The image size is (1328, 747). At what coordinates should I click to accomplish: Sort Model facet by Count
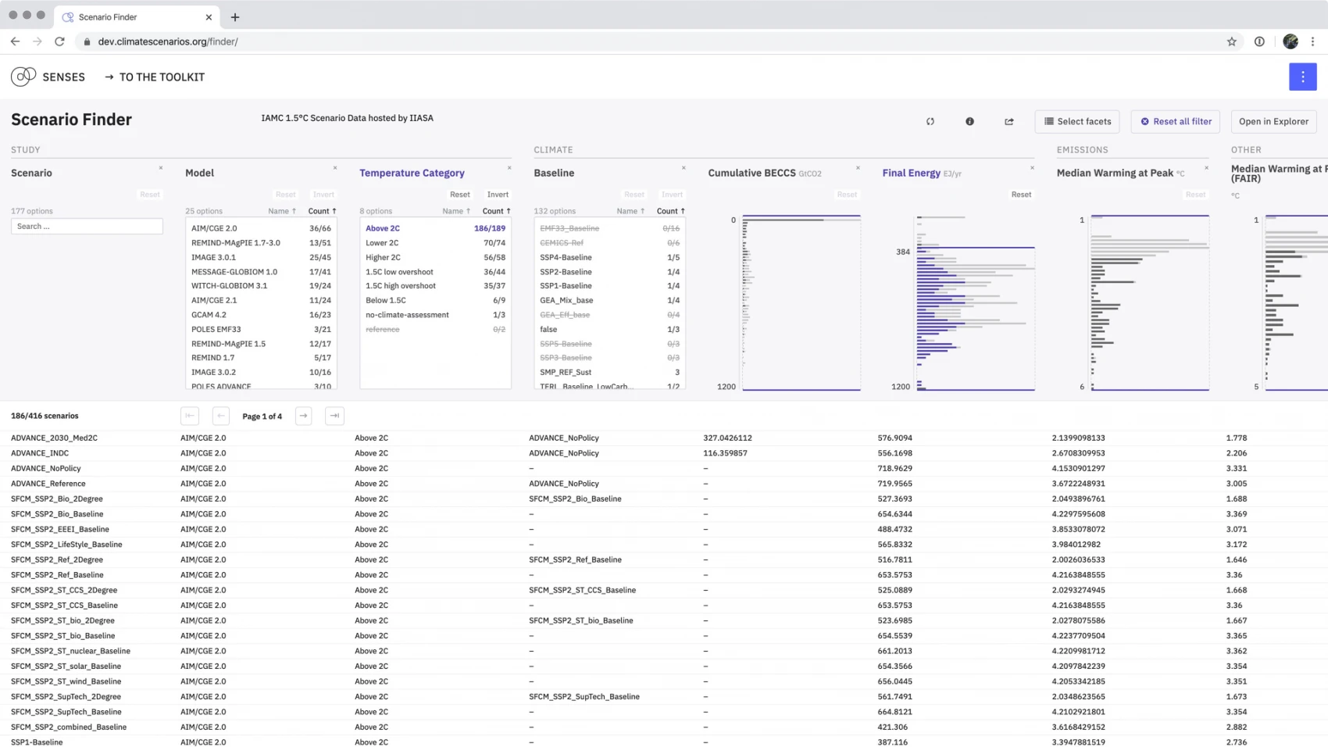coord(321,211)
